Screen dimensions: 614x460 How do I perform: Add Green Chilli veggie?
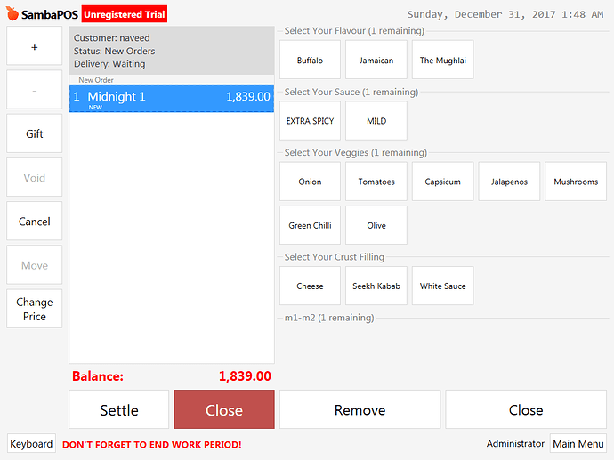click(x=311, y=225)
